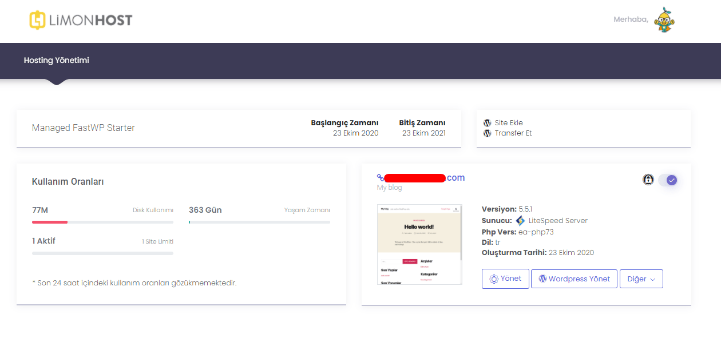Click the My blog site title
This screenshot has width=721, height=338.
click(x=389, y=188)
